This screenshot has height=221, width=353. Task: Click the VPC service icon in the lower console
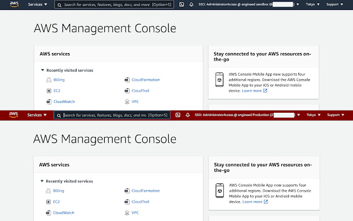coord(127,213)
